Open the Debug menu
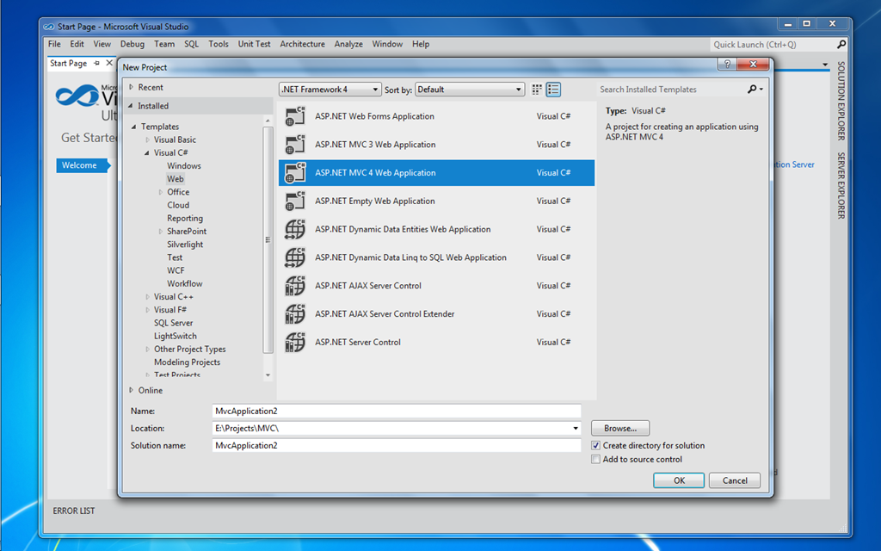The width and height of the screenshot is (881, 551). pos(132,44)
